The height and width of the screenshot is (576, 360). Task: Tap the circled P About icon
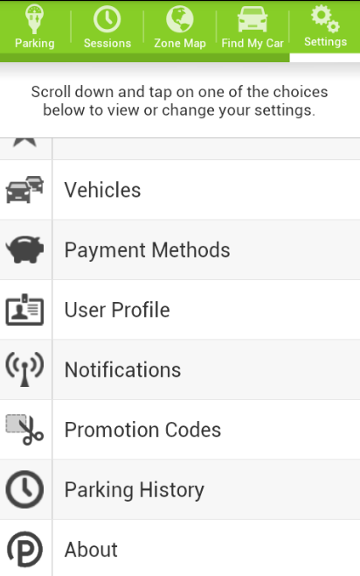[25, 549]
